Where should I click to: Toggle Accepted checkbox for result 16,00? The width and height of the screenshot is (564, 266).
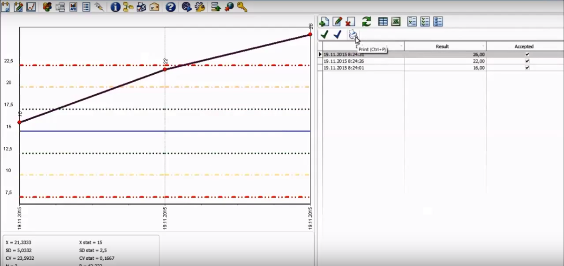(527, 68)
